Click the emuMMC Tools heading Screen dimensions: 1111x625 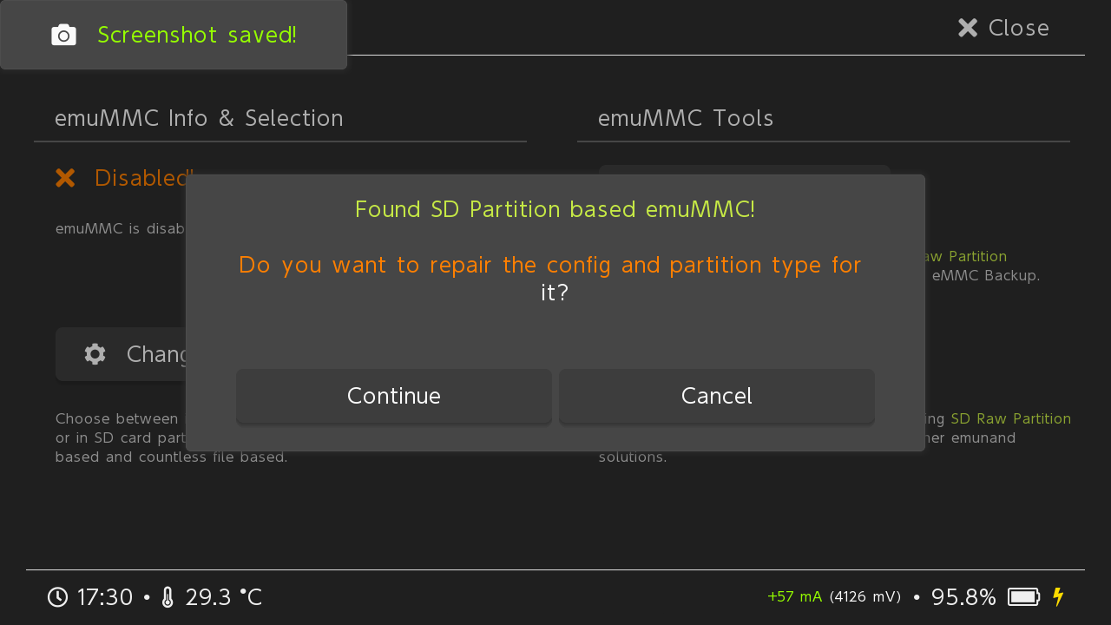(686, 118)
